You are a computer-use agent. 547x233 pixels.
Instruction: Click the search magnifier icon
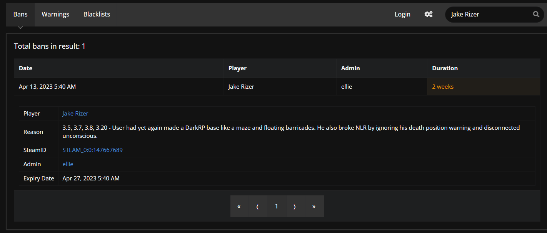pos(536,14)
